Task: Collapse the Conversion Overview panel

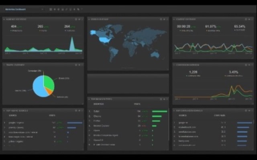Action: [174, 65]
